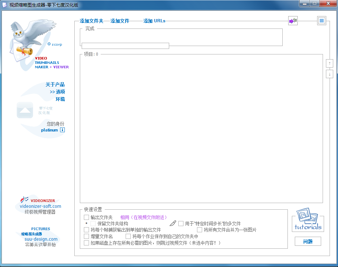Click the pencil edit icon in quick settings
This screenshot has height=267, width=338.
point(173,224)
